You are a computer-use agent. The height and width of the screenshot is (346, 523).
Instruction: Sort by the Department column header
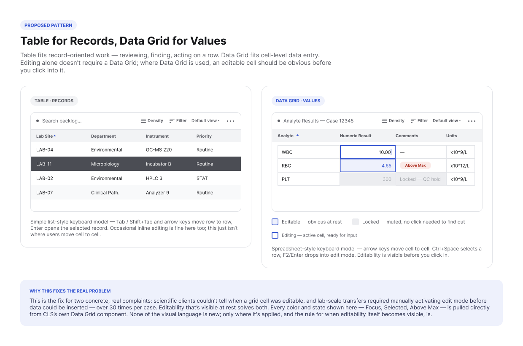[x=103, y=136]
